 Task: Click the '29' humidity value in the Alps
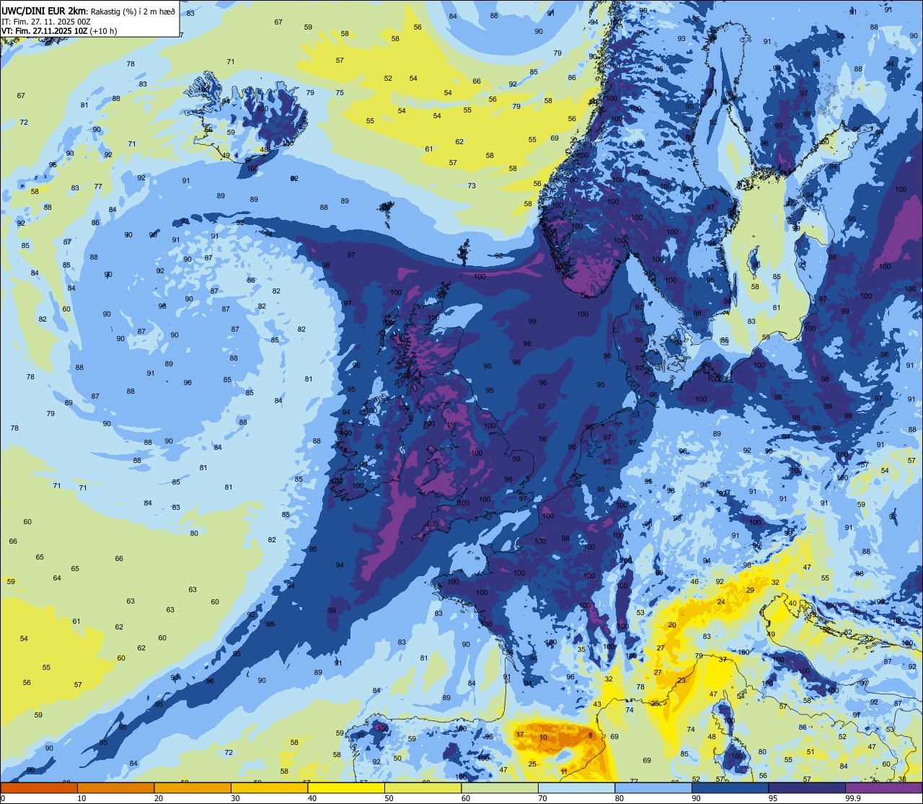[x=750, y=590]
